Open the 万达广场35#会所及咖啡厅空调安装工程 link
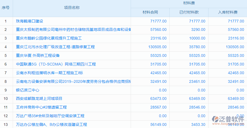The width and height of the screenshot is (247, 128). [50, 116]
